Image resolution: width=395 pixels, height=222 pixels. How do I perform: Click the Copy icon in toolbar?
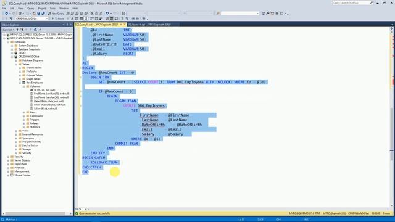coord(96,14)
